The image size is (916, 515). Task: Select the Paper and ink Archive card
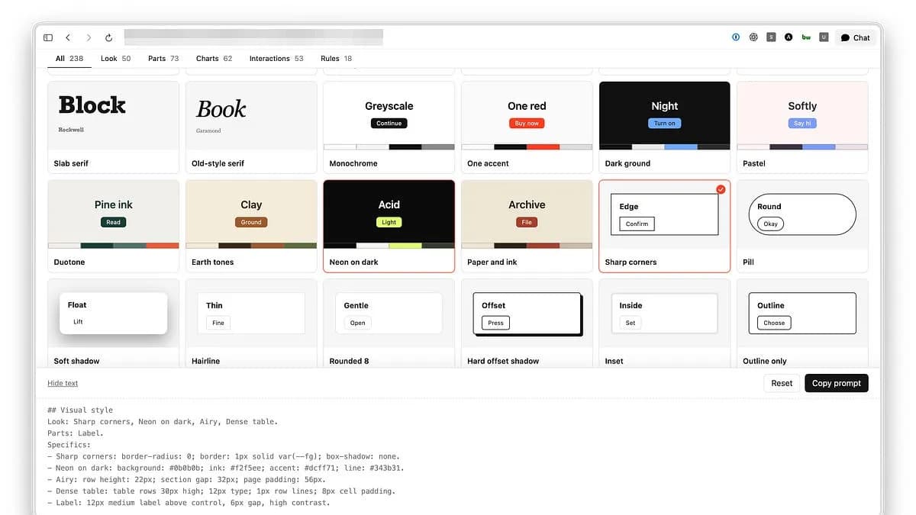coord(527,226)
